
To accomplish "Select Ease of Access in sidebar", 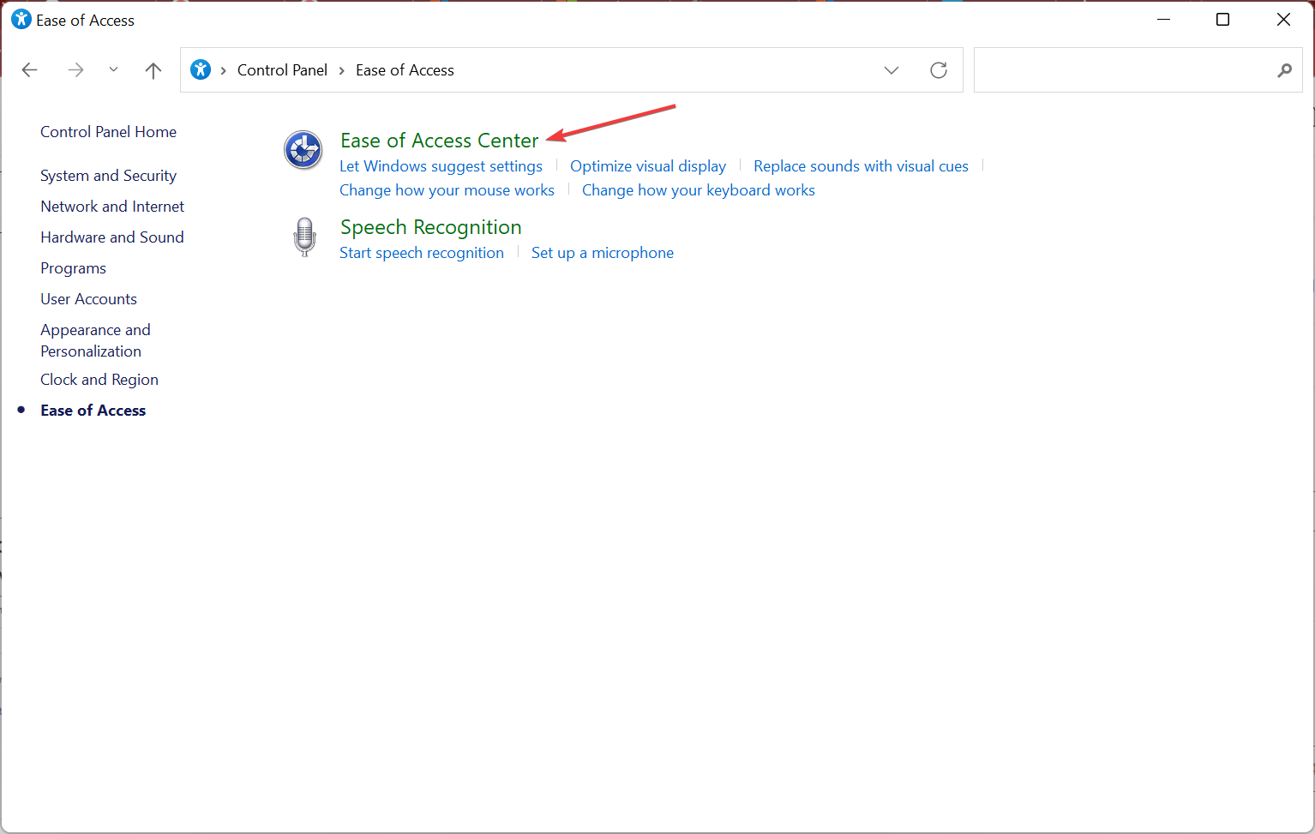I will (93, 411).
